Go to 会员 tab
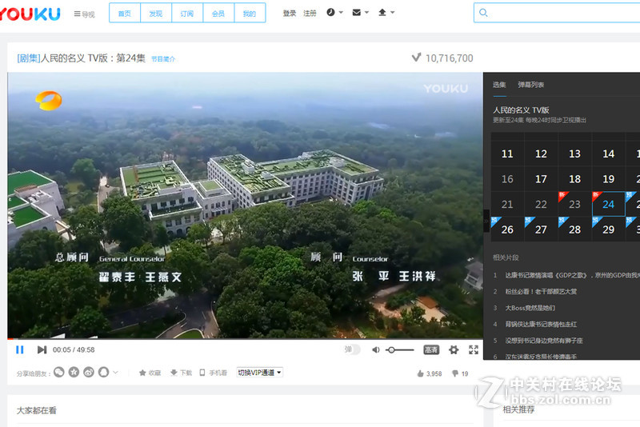 (218, 13)
